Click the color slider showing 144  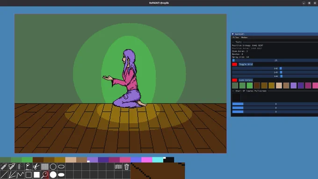275,76
